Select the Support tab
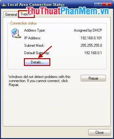Image resolution: width=114 pixels, height=139 pixels. 26,14
